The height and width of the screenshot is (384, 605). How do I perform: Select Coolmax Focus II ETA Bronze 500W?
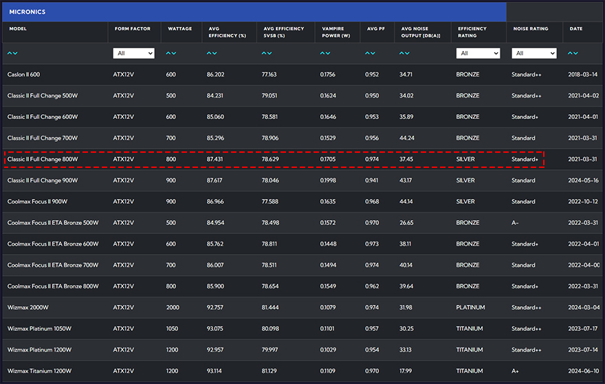[x=53, y=223]
